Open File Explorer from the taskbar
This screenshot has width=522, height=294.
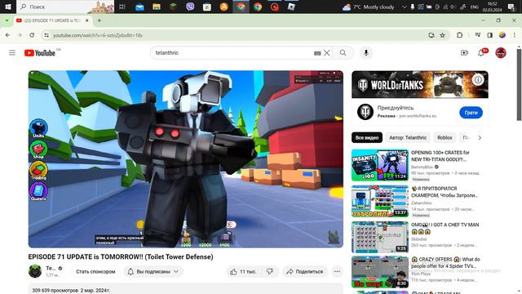click(x=157, y=7)
